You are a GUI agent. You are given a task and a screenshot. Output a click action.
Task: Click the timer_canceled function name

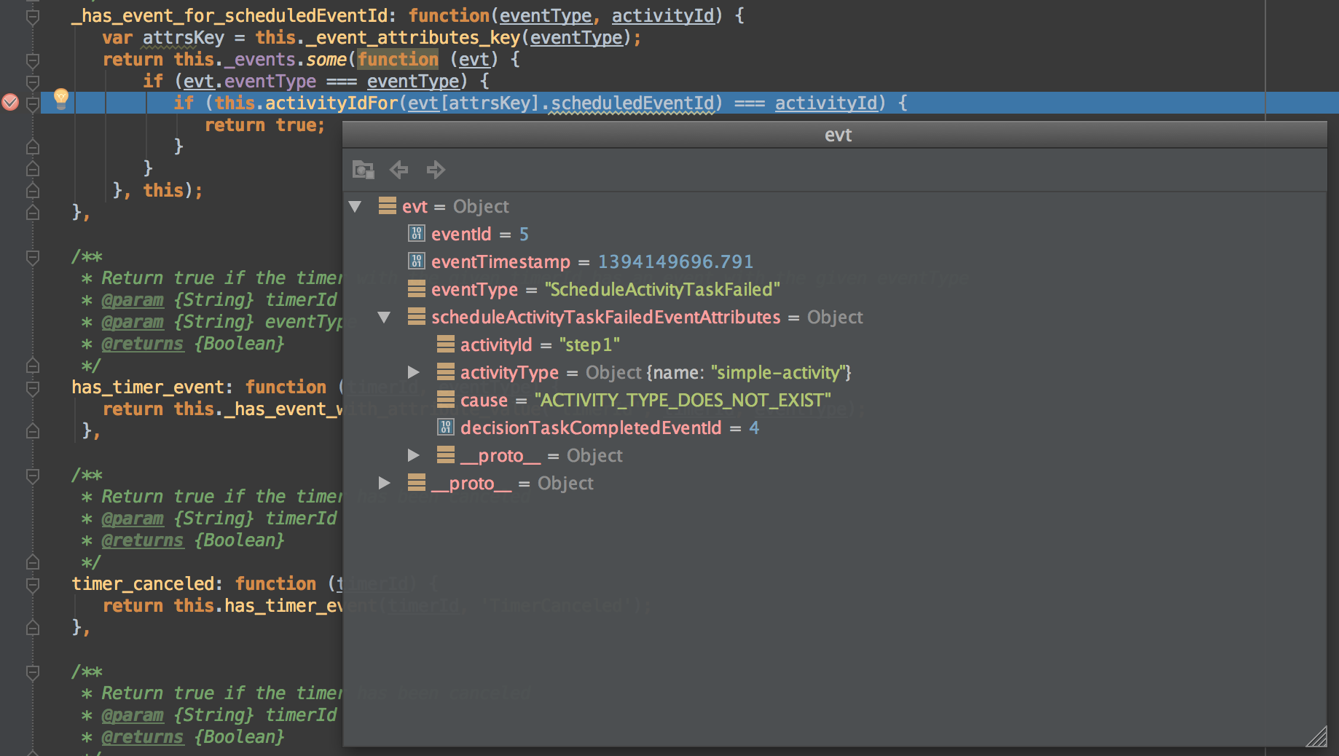(142, 584)
